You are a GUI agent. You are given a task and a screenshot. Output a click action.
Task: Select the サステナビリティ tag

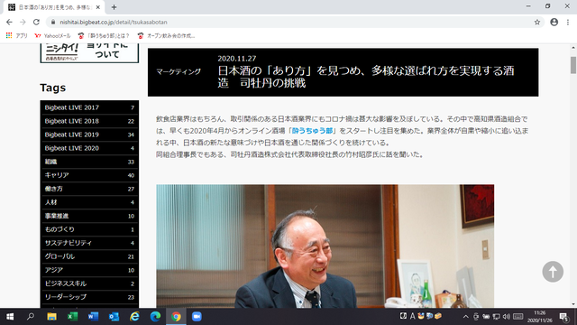(89, 243)
